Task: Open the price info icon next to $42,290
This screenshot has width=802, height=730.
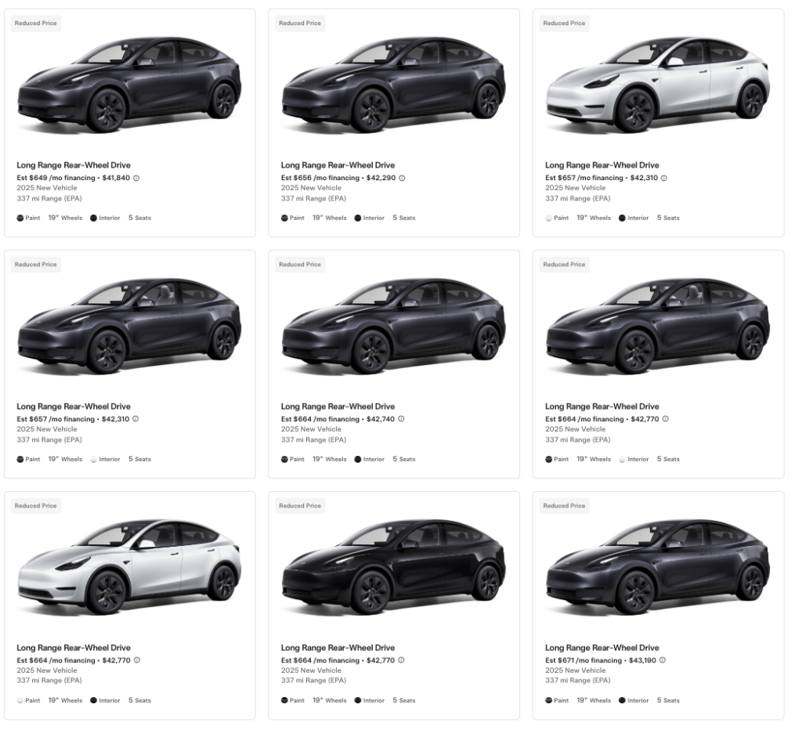Action: coord(402,178)
